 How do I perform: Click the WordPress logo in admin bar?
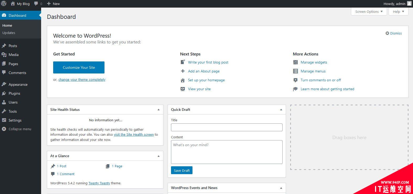point(4,4)
